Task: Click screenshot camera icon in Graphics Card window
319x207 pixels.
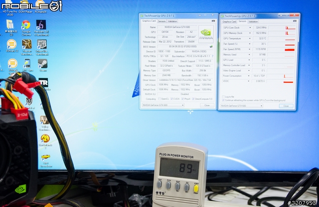Action: (x=213, y=21)
